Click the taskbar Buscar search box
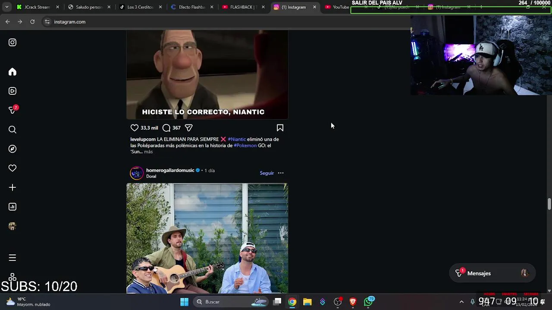Viewport: 552px width, 310px height. 232,302
